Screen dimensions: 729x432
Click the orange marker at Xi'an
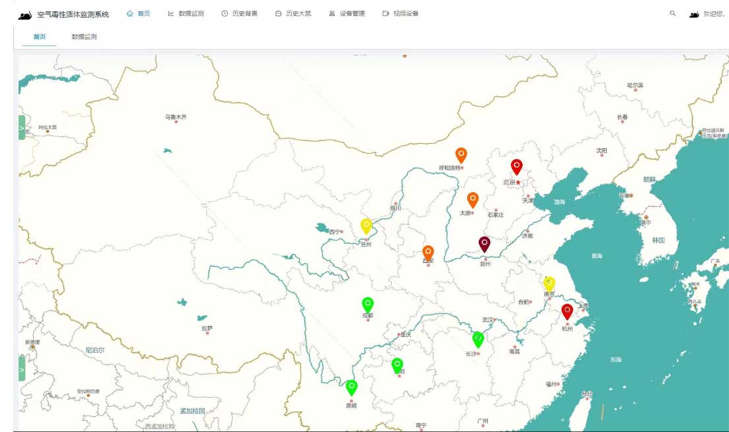click(x=428, y=252)
